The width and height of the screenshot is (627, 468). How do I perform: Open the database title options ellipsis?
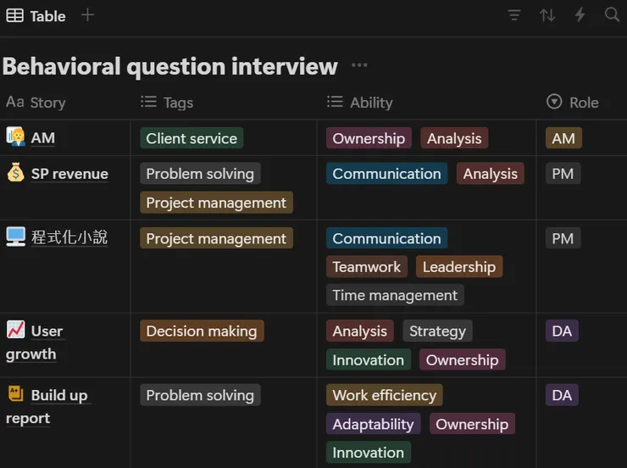(x=359, y=65)
